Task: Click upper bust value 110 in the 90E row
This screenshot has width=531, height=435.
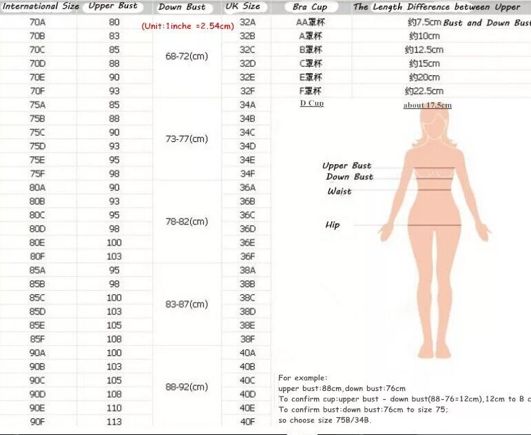Action: [114, 408]
